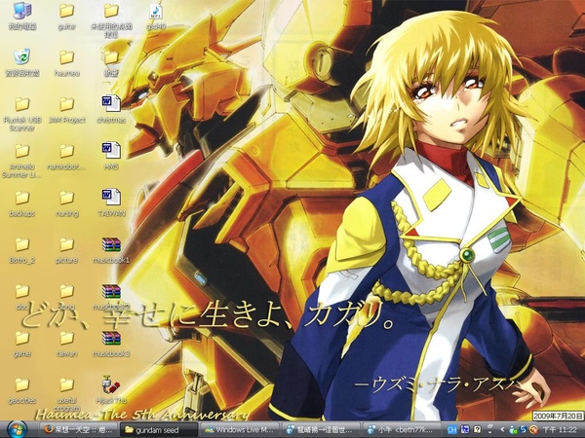Open the chat window beside Windows Live Messenger
Viewport: 585px width, 438px height.
(320, 430)
